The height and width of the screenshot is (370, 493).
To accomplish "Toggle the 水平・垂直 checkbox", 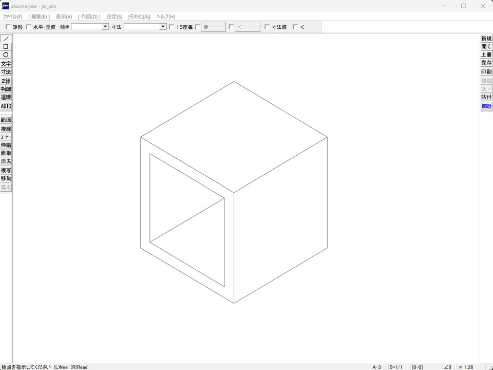I will (x=29, y=27).
